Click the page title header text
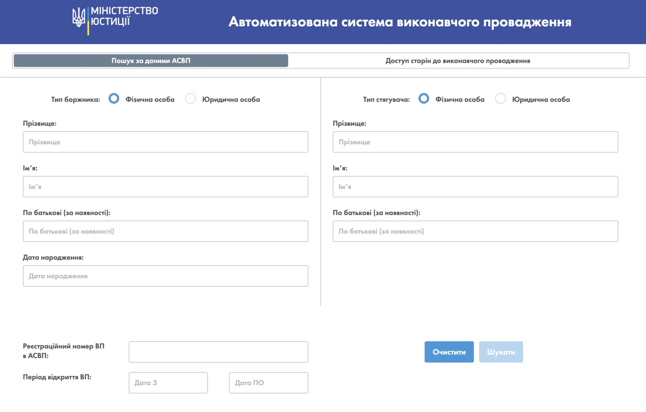 click(x=400, y=22)
